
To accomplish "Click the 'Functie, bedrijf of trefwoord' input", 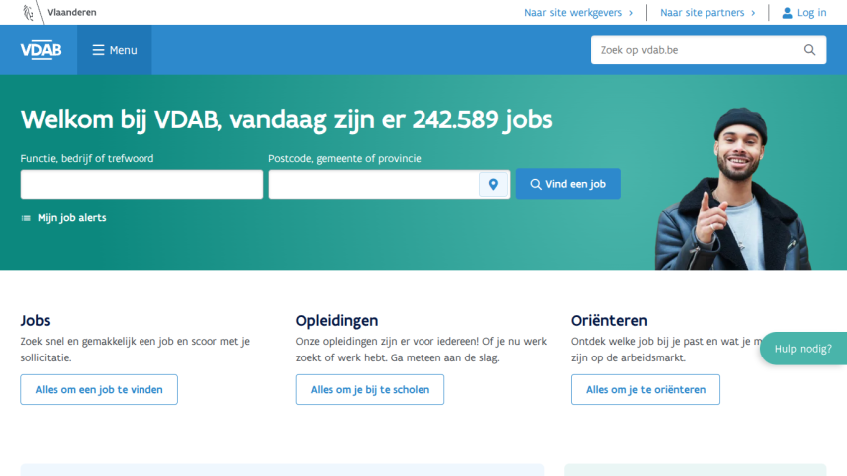I will tap(141, 184).
